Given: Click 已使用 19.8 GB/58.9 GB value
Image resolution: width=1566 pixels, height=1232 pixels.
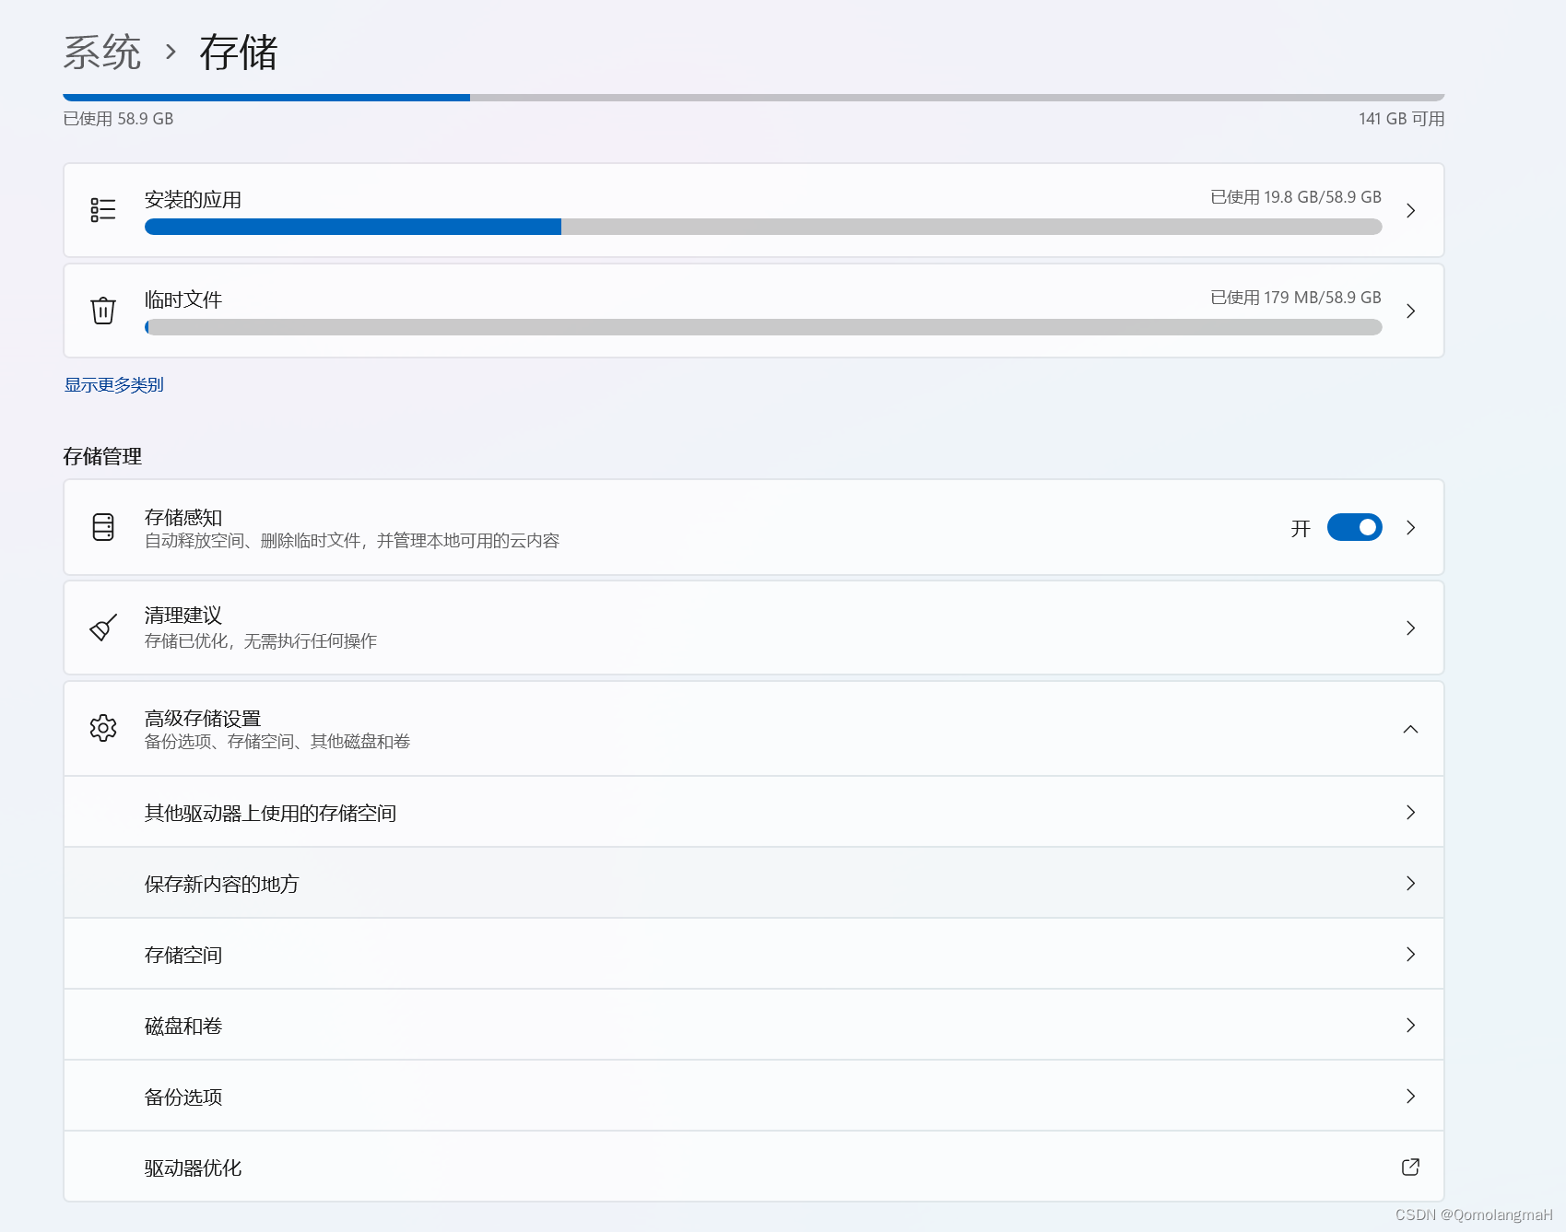Looking at the screenshot, I should pyautogui.click(x=1295, y=197).
